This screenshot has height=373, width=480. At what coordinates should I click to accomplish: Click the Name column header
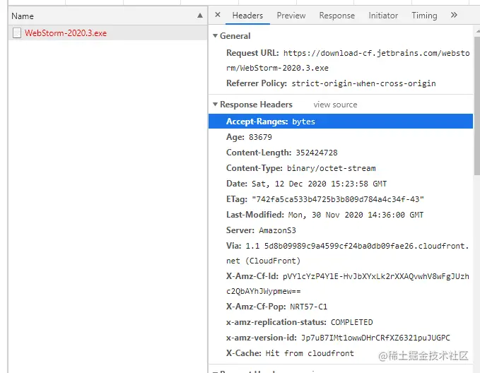(23, 16)
